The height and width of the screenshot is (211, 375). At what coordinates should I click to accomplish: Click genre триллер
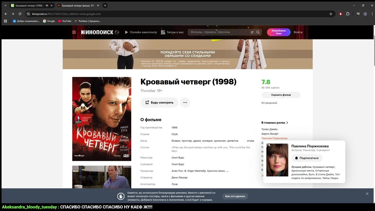tap(187, 141)
